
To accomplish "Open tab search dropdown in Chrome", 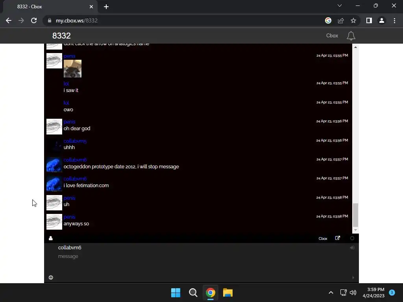I will click(x=340, y=6).
